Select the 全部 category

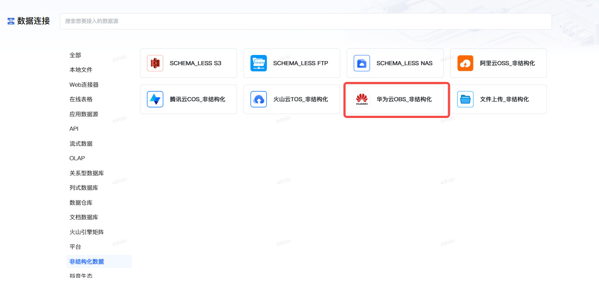pos(75,55)
